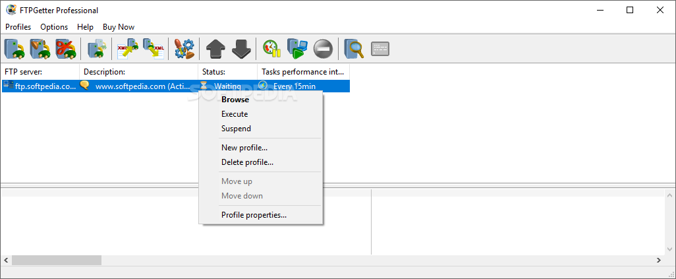This screenshot has height=279, width=676.
Task: Click the Duplicate profile toolbar icon
Action: [97, 49]
